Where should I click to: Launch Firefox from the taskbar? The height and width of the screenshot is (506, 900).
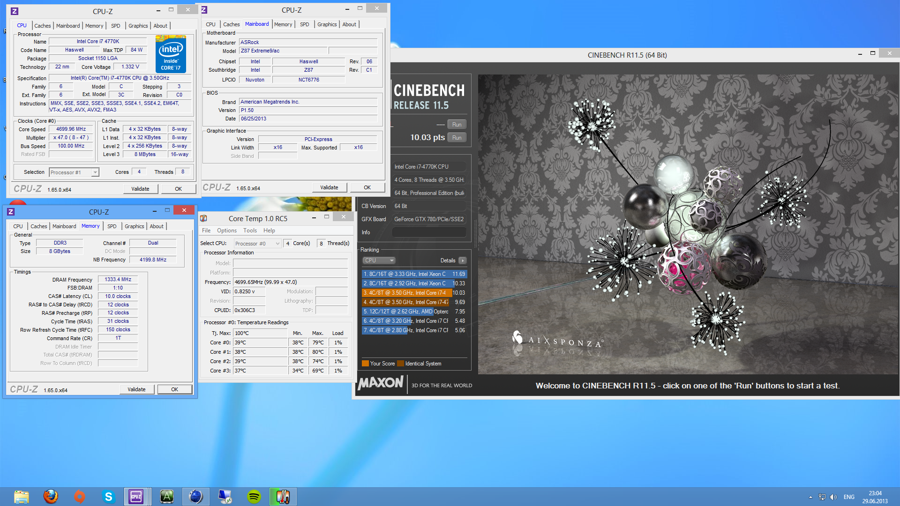[51, 497]
